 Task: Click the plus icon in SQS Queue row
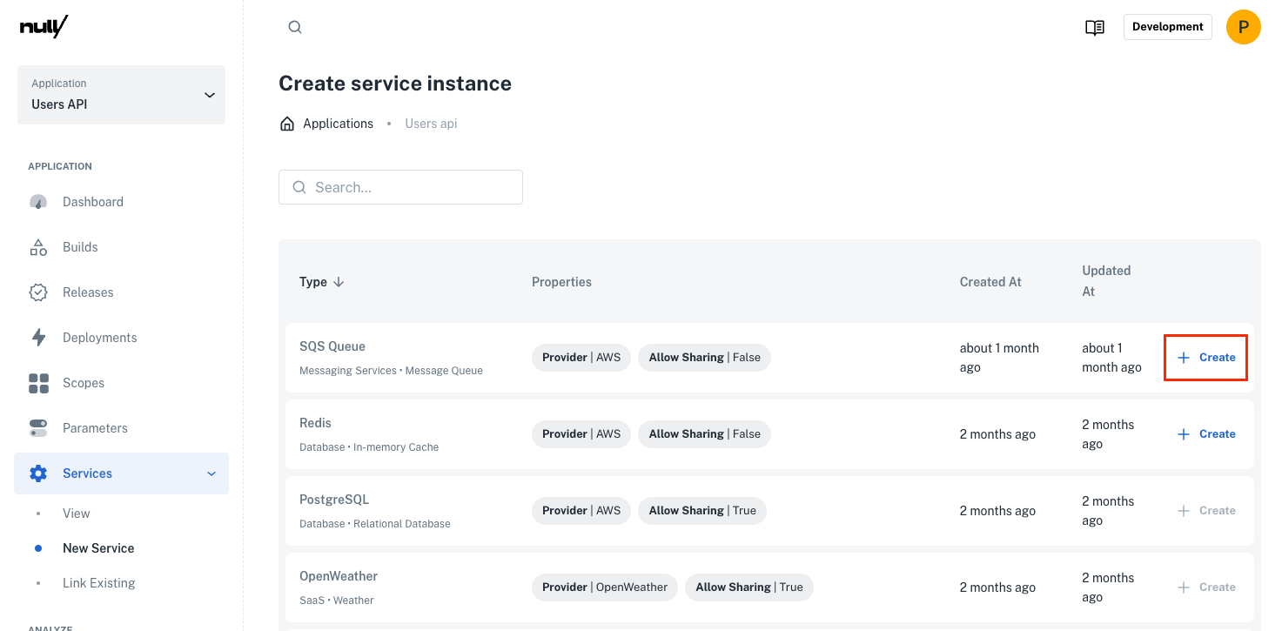pos(1184,358)
